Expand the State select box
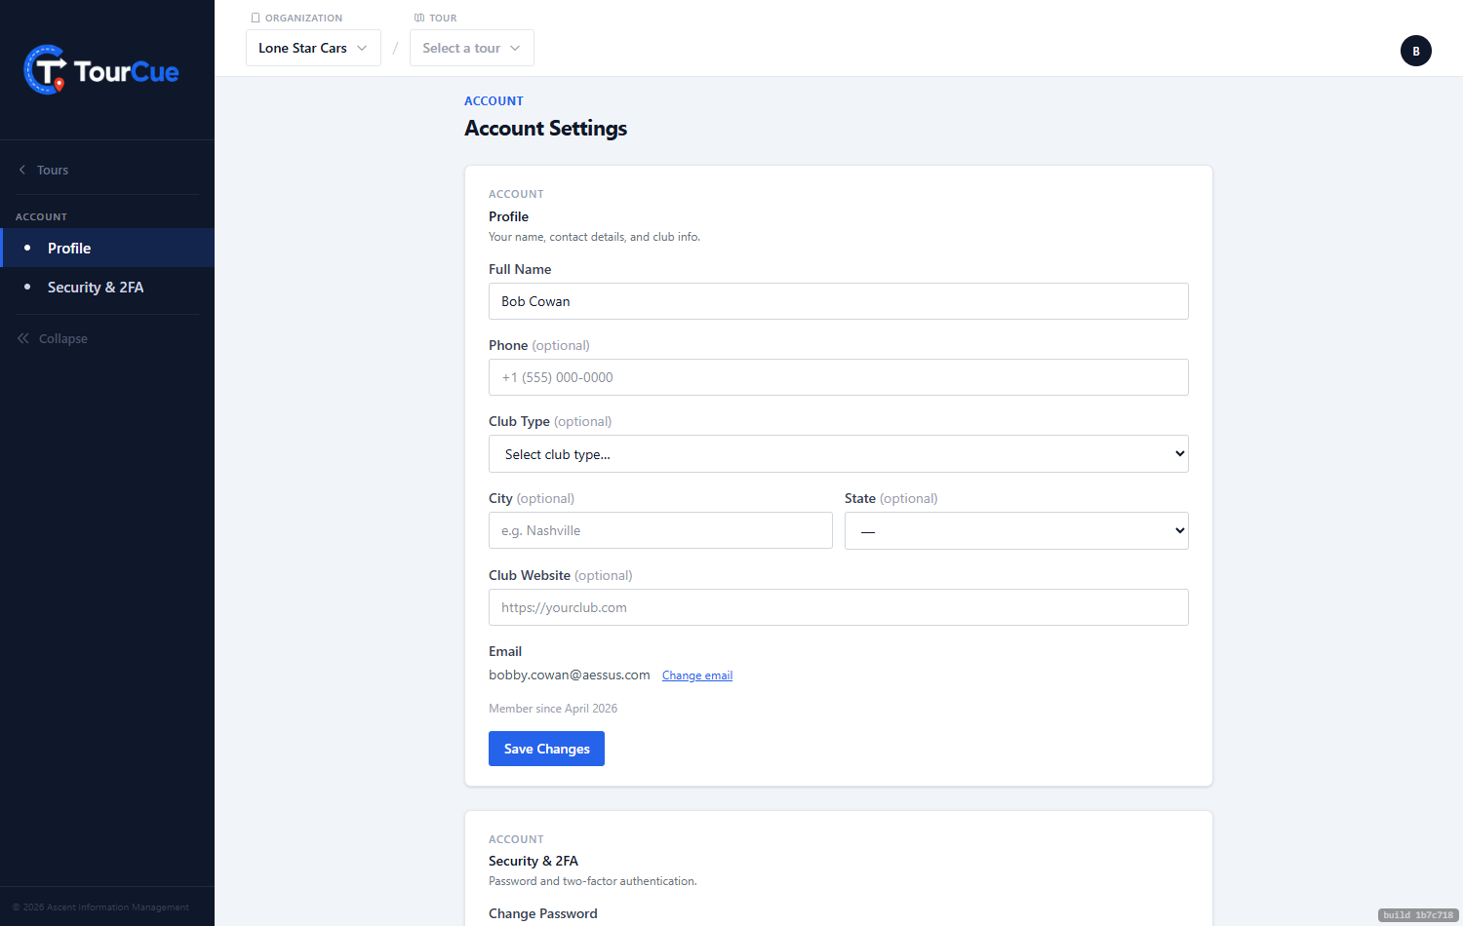 (1016, 530)
